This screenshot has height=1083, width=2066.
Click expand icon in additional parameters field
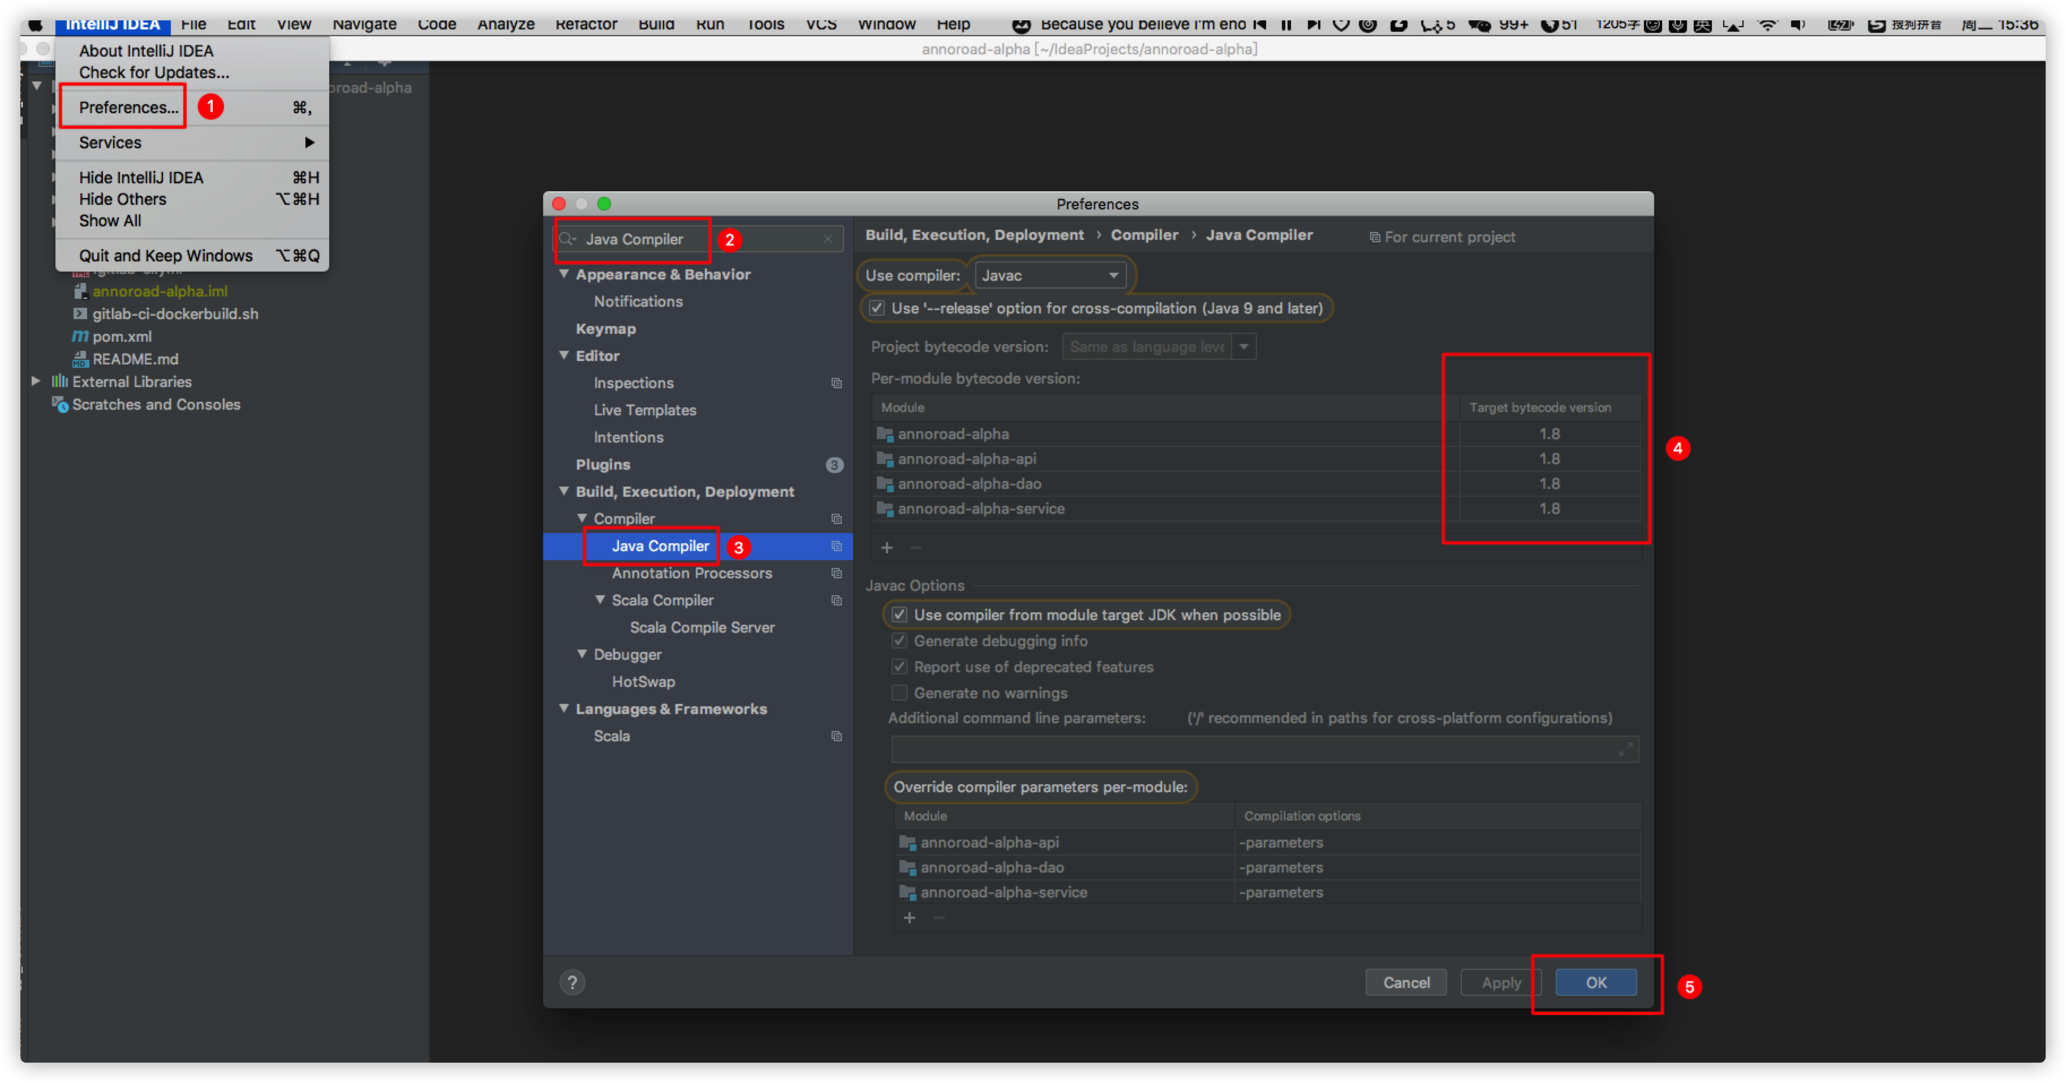pos(1625,749)
